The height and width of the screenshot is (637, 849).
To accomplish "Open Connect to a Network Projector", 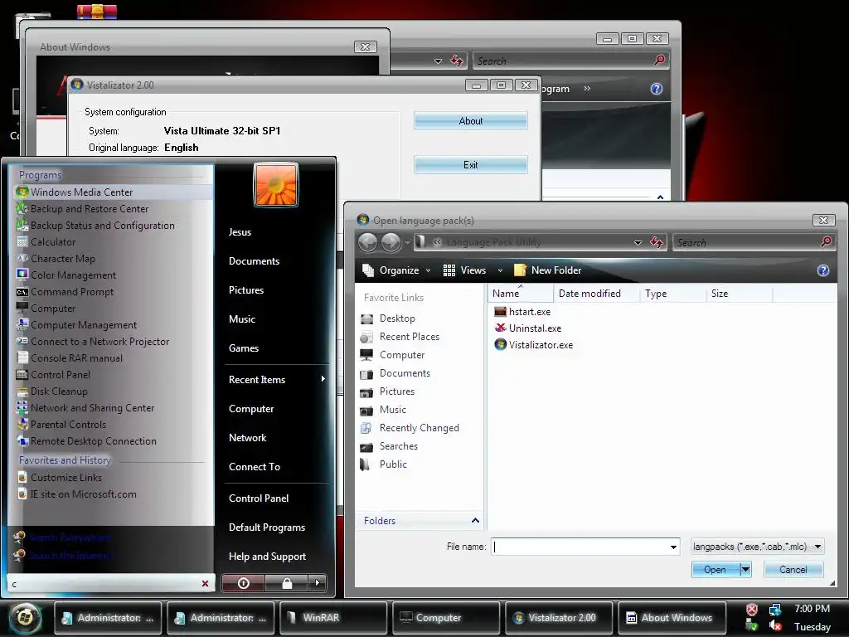I will tap(113, 342).
